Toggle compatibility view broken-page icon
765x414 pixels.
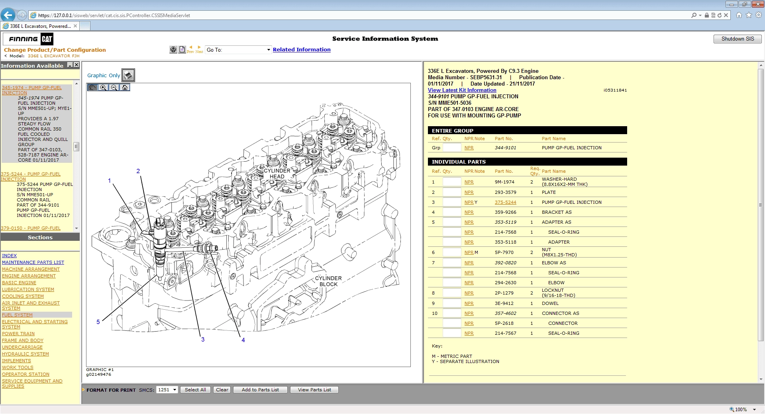713,15
